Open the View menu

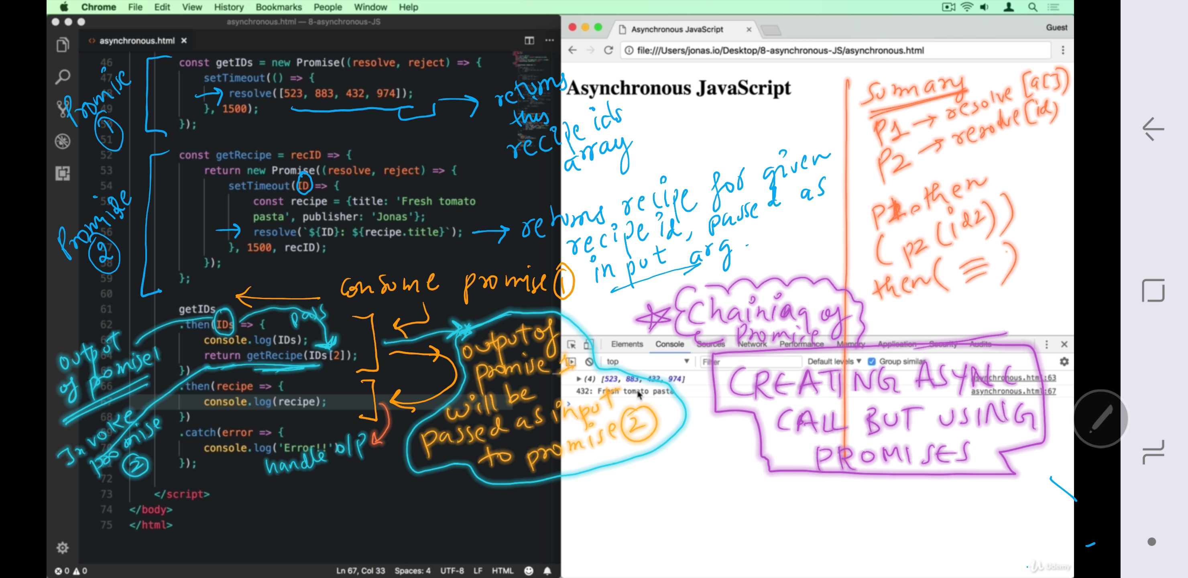pyautogui.click(x=192, y=7)
